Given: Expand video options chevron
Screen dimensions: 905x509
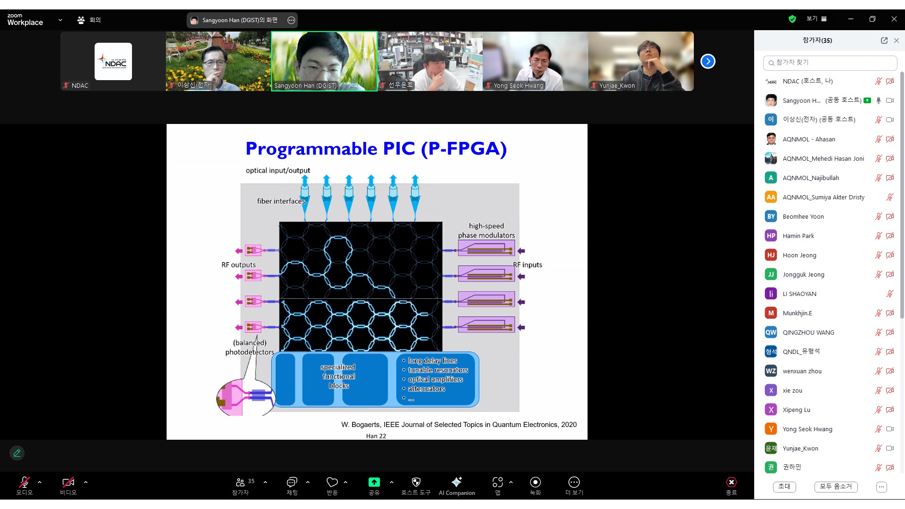Looking at the screenshot, I should tap(86, 482).
